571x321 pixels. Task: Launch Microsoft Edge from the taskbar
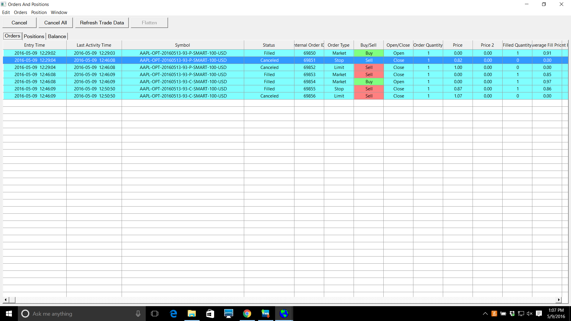click(173, 314)
